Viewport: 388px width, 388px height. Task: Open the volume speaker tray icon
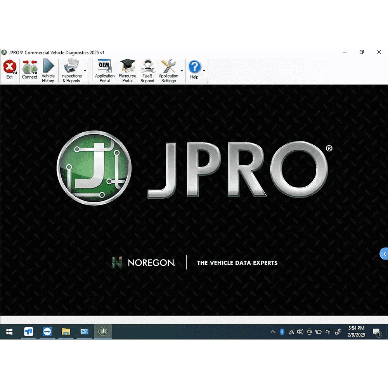[x=300, y=332]
